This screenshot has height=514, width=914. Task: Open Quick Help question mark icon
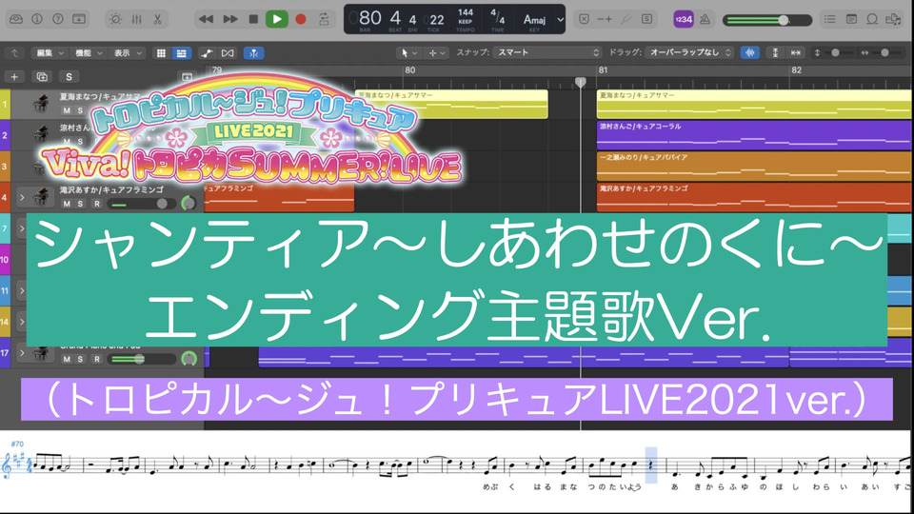coord(58,19)
